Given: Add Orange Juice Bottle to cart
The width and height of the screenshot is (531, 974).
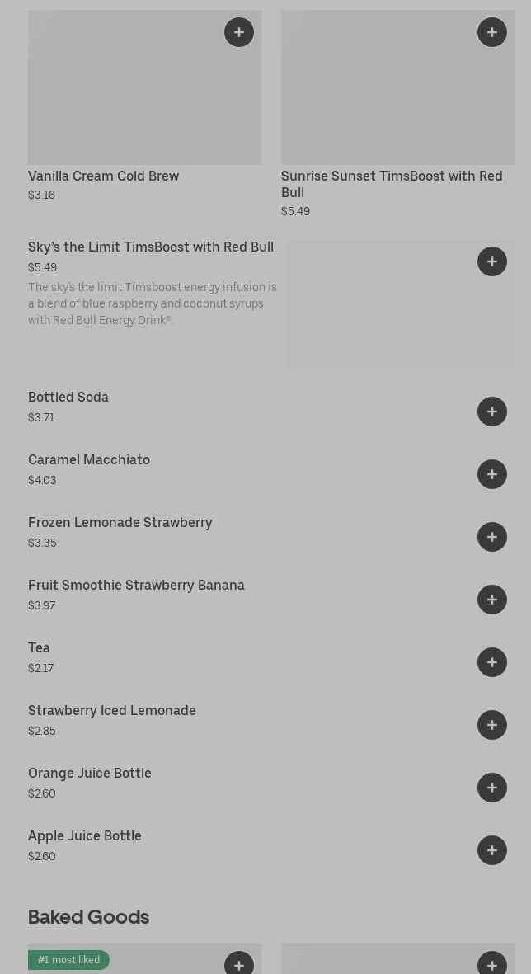Looking at the screenshot, I should (x=492, y=788).
